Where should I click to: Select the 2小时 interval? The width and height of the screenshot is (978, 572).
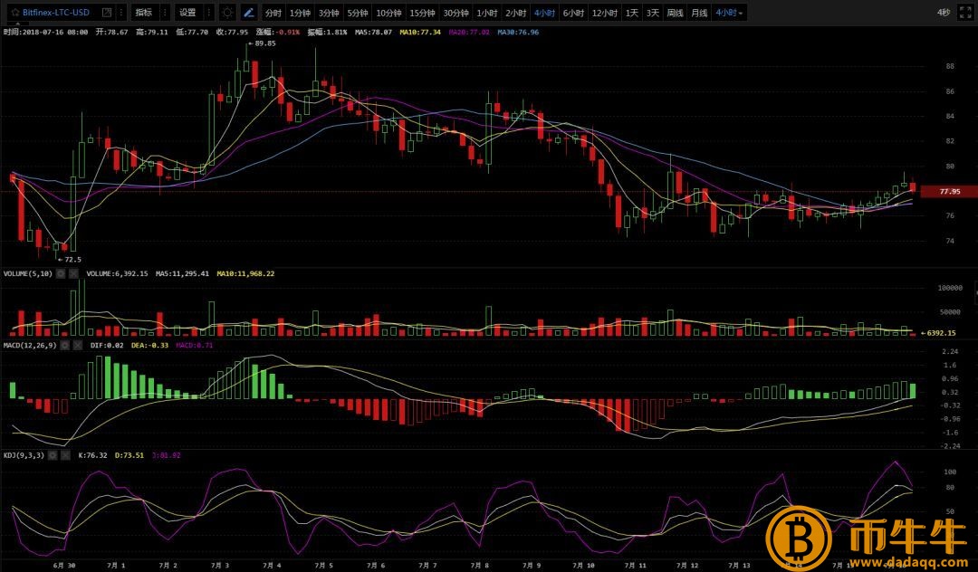(x=516, y=13)
